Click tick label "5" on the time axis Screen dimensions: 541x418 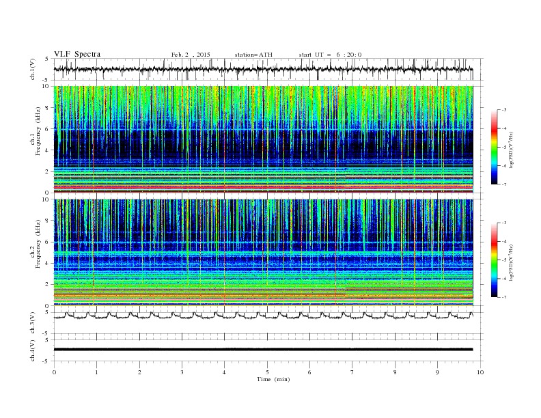tap(267, 372)
